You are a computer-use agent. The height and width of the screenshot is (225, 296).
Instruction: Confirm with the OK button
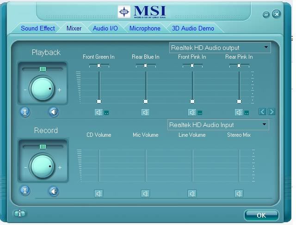pyautogui.click(x=261, y=215)
